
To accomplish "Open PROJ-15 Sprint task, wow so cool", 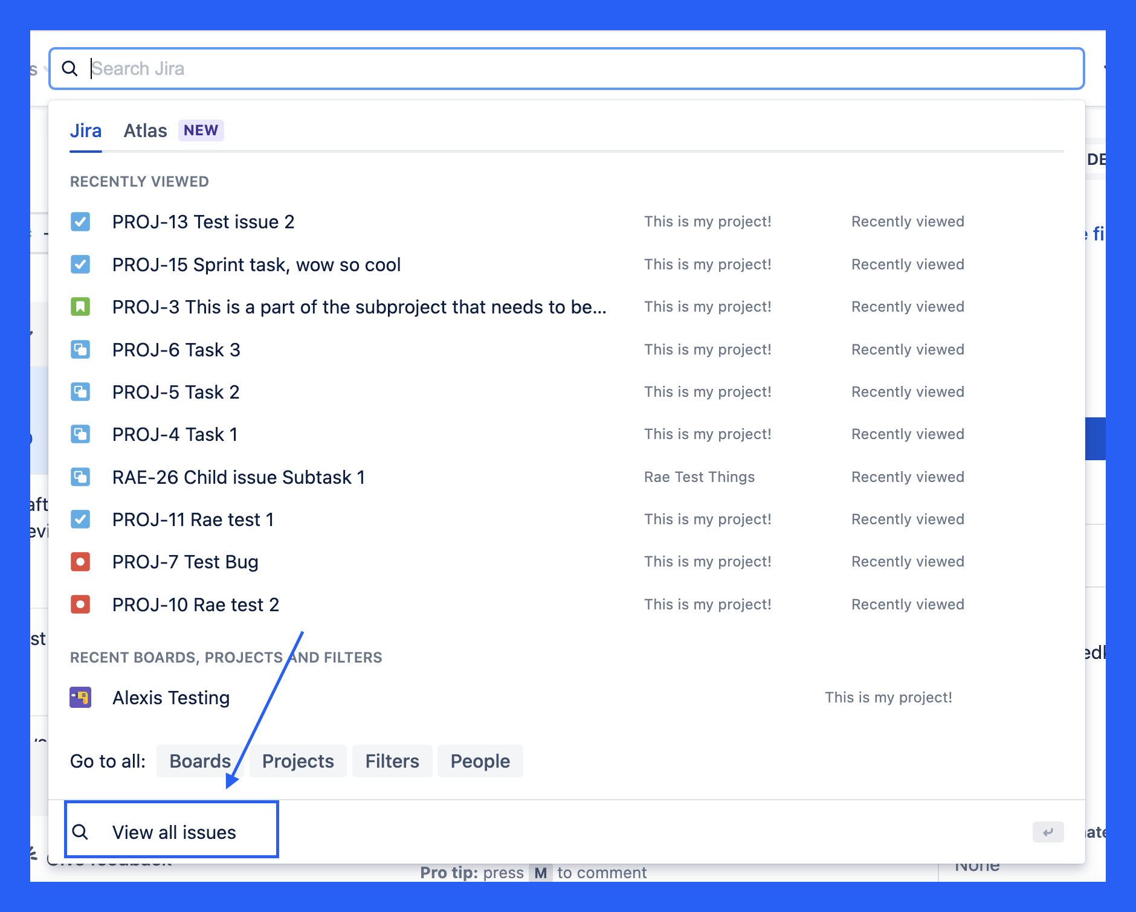I will pyautogui.click(x=256, y=265).
